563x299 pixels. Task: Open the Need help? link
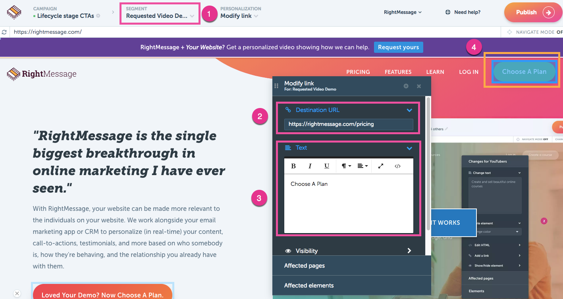(467, 12)
